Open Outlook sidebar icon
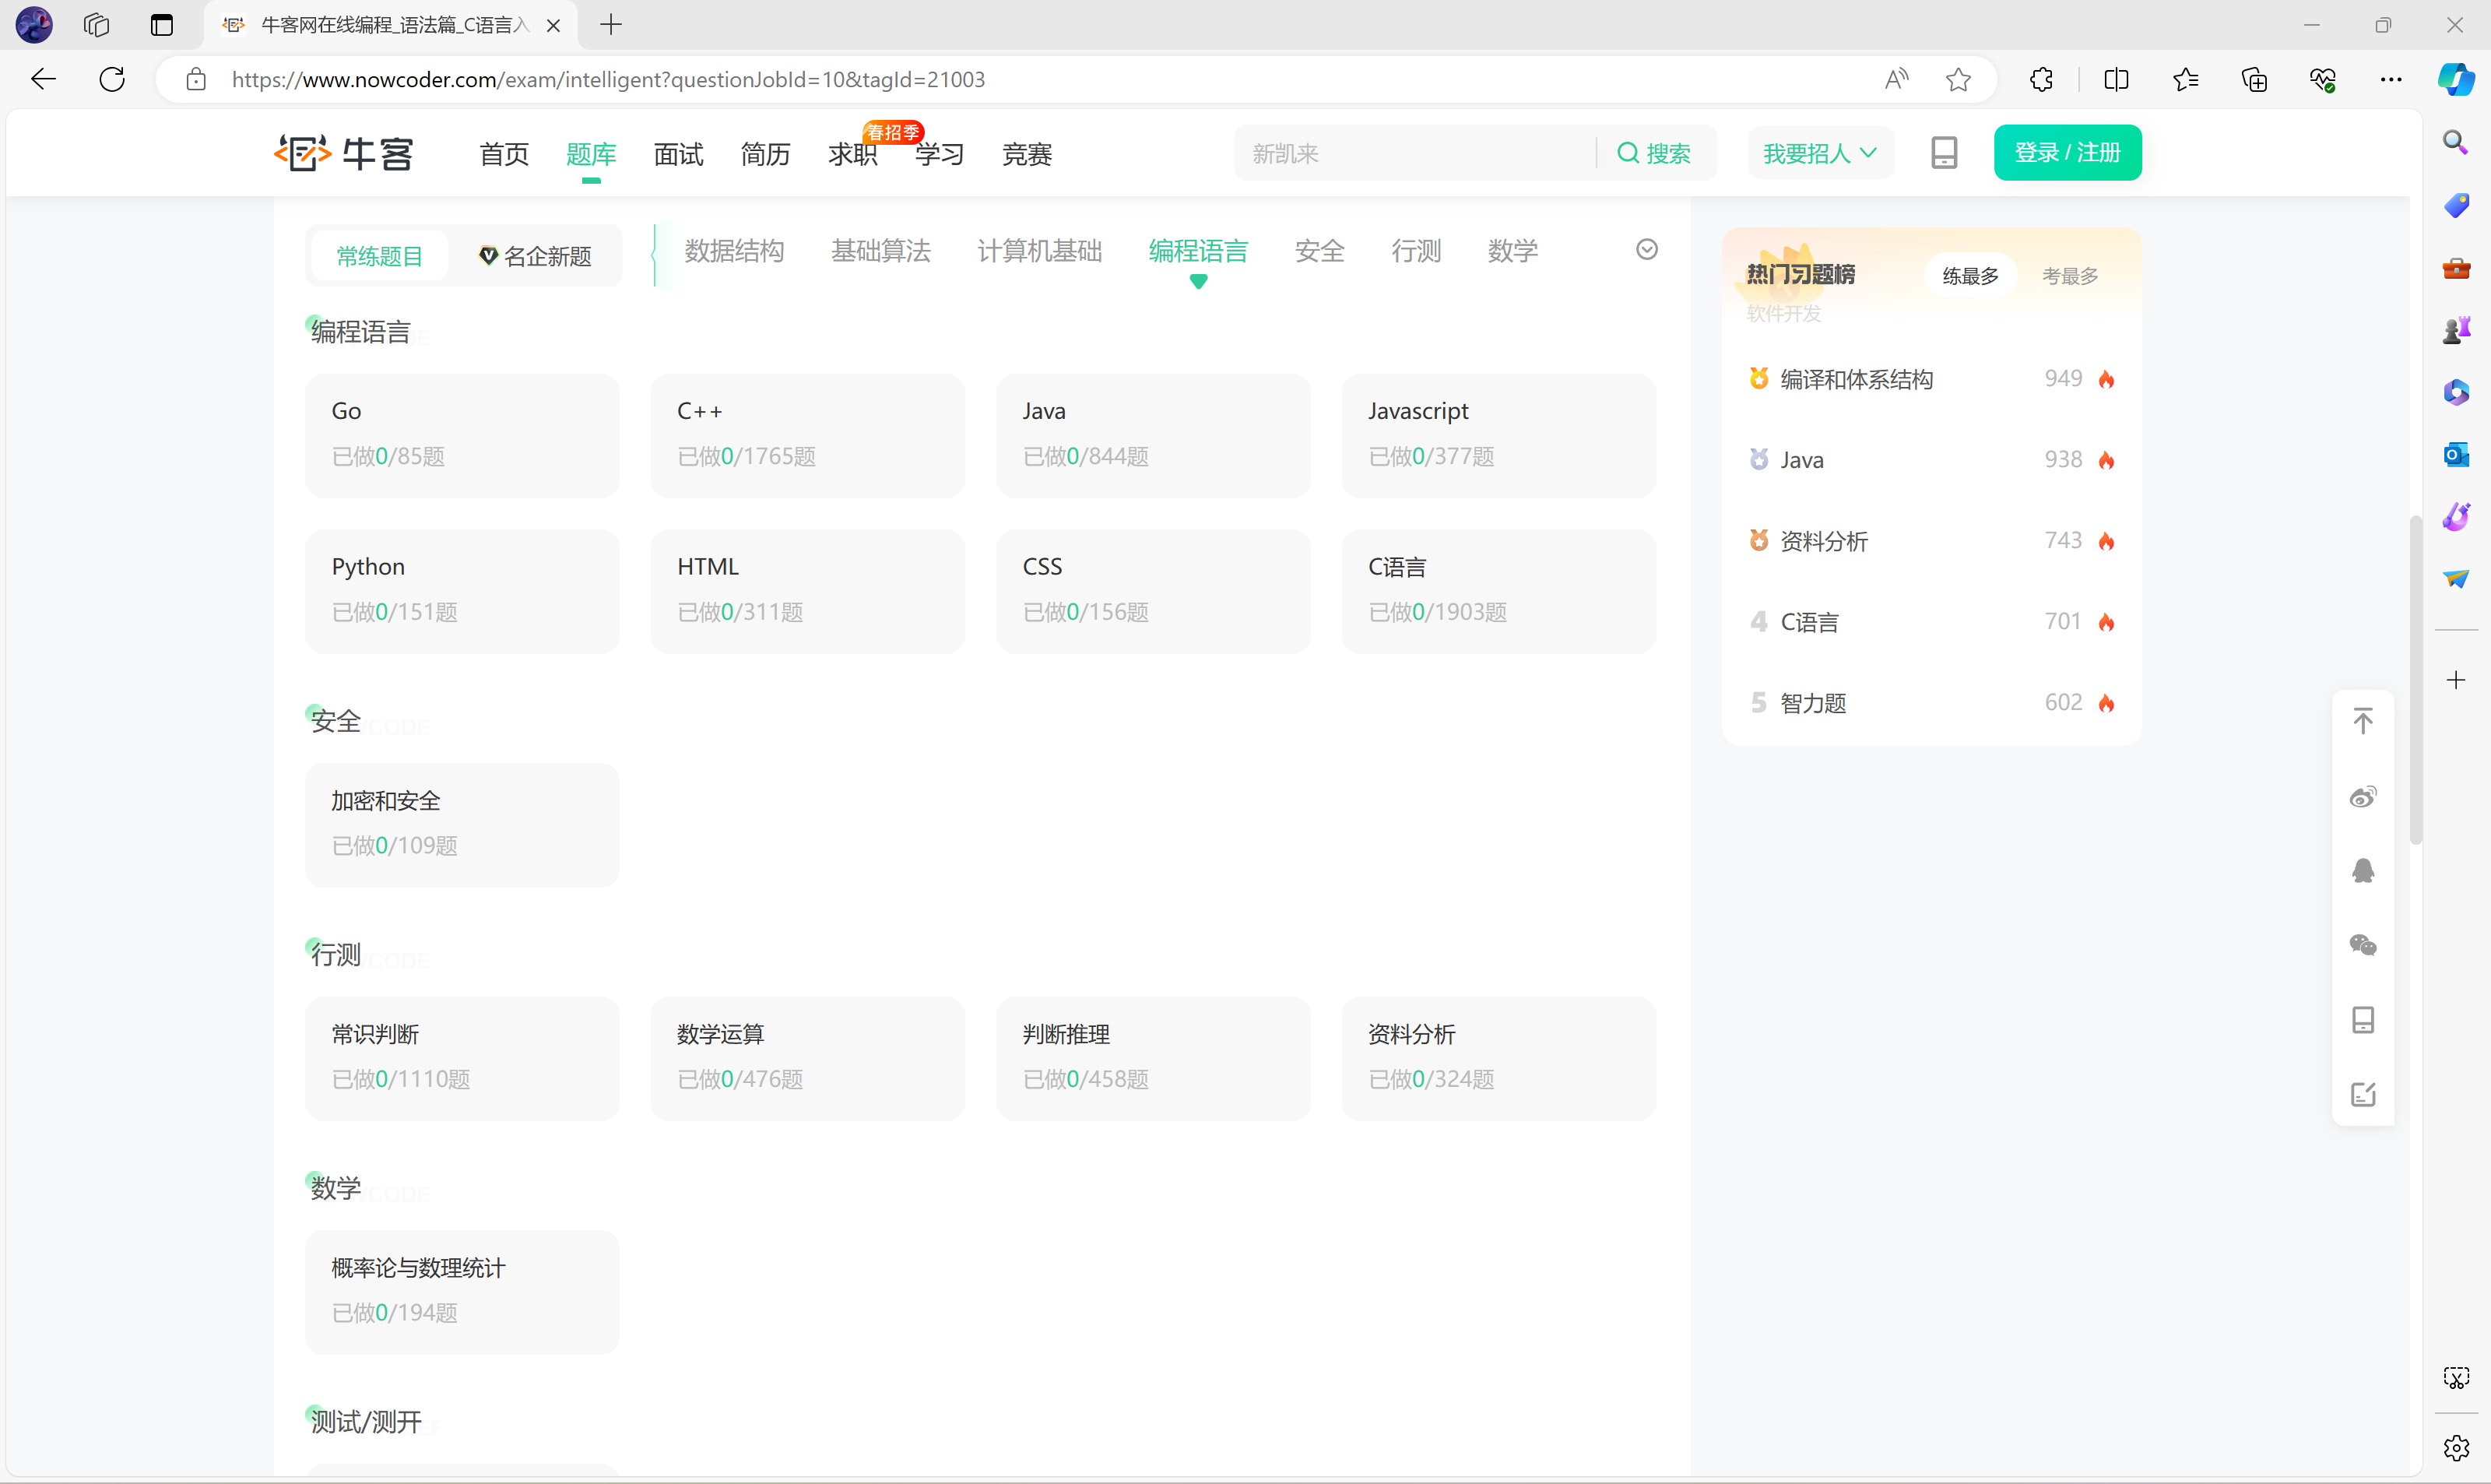The height and width of the screenshot is (1484, 2491). pyautogui.click(x=2455, y=454)
